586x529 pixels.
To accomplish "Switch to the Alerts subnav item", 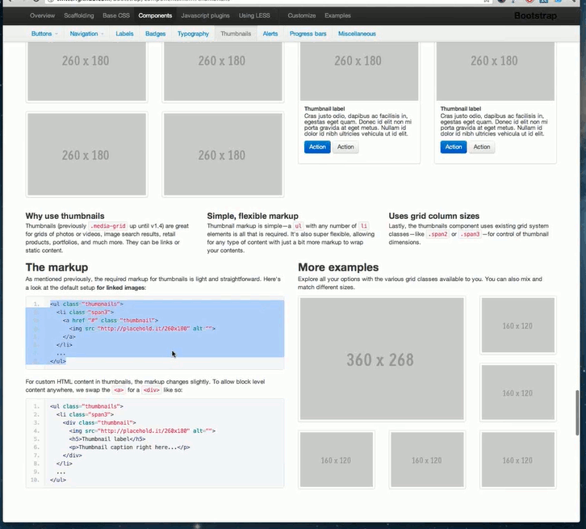I will tap(270, 34).
